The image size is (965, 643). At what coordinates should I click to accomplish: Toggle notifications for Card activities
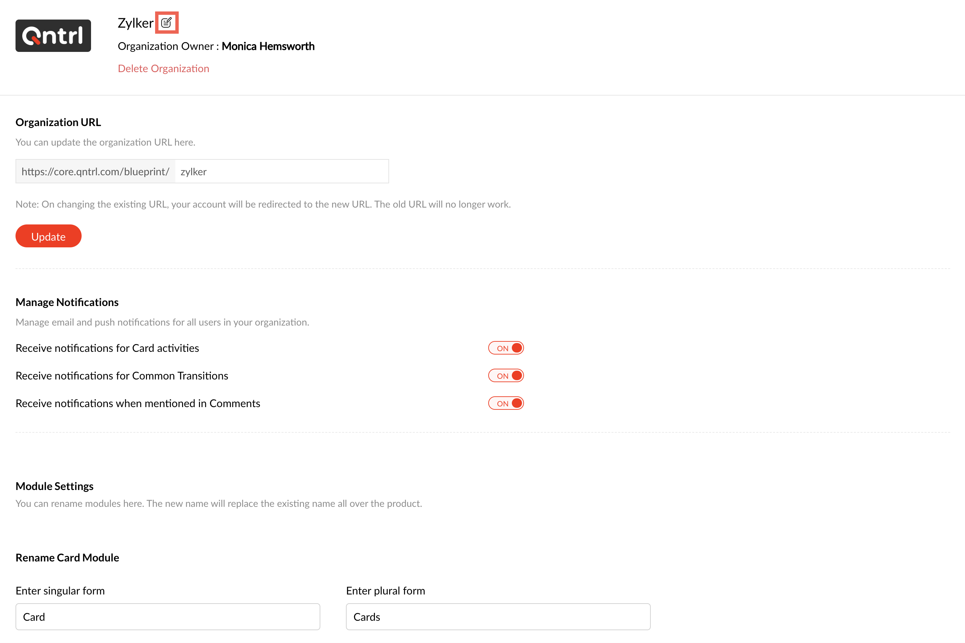[x=505, y=348]
